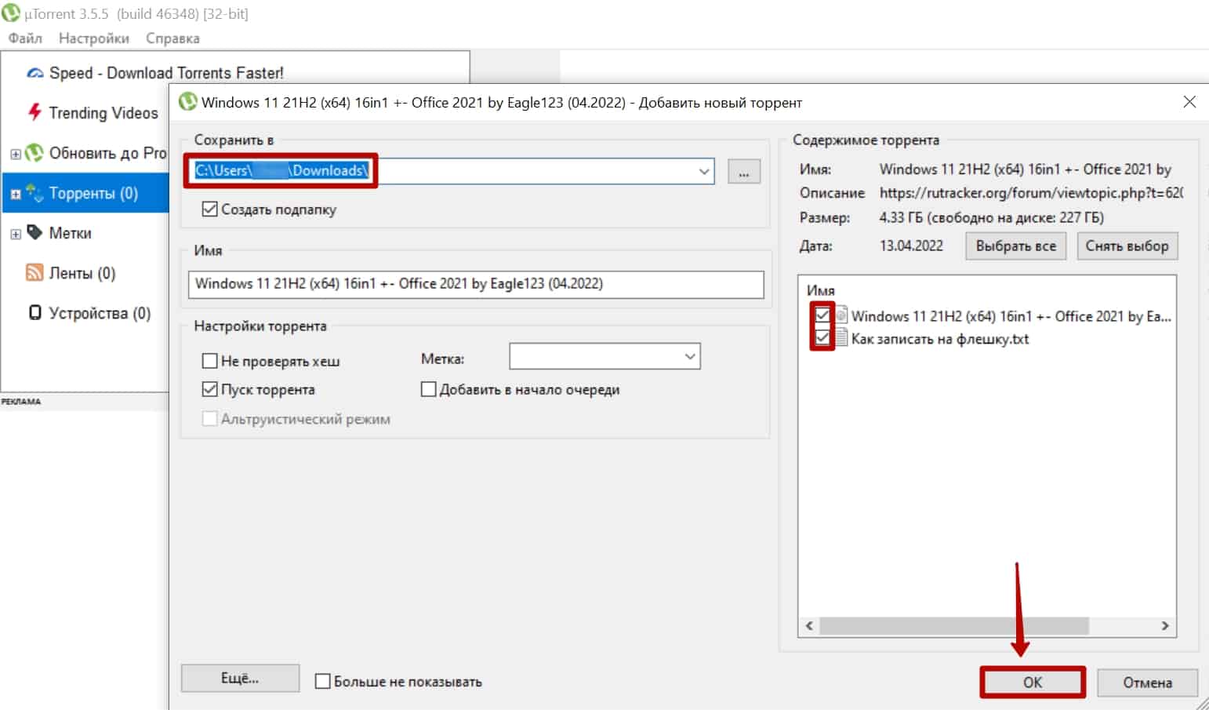Click the Снять выбор button
Screen dimensions: 1209x710
click(1126, 246)
